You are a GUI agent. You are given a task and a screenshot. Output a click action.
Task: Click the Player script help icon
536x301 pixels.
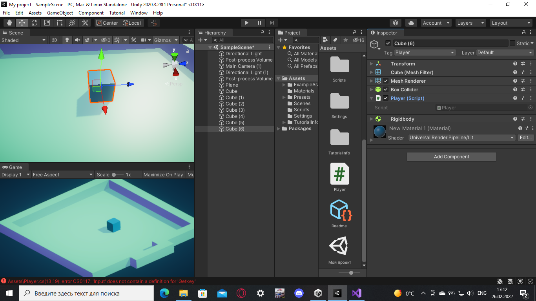[515, 98]
